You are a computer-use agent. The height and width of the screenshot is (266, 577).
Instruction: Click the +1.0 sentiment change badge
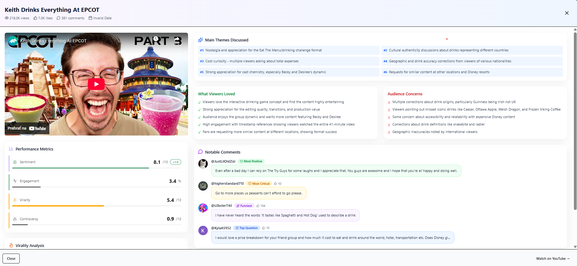click(x=176, y=162)
